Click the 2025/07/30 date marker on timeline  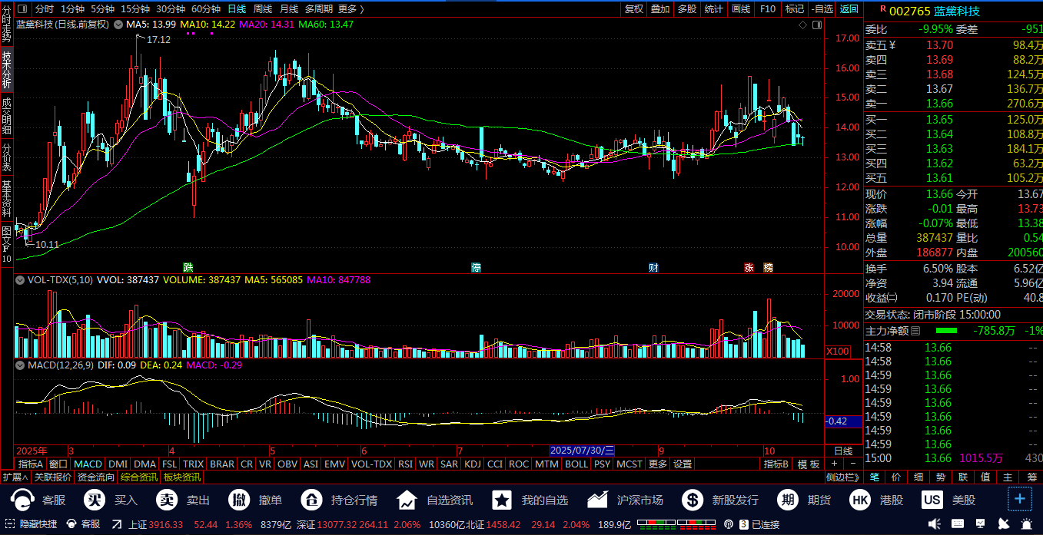pos(583,451)
